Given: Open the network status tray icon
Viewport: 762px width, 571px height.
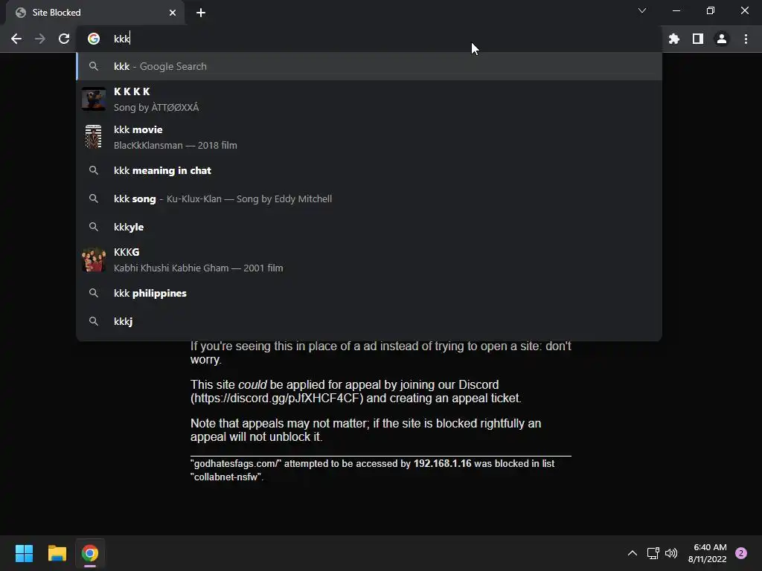Looking at the screenshot, I should pyautogui.click(x=653, y=553).
